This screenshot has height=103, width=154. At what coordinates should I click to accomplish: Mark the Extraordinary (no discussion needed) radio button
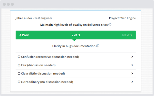tap(19, 82)
